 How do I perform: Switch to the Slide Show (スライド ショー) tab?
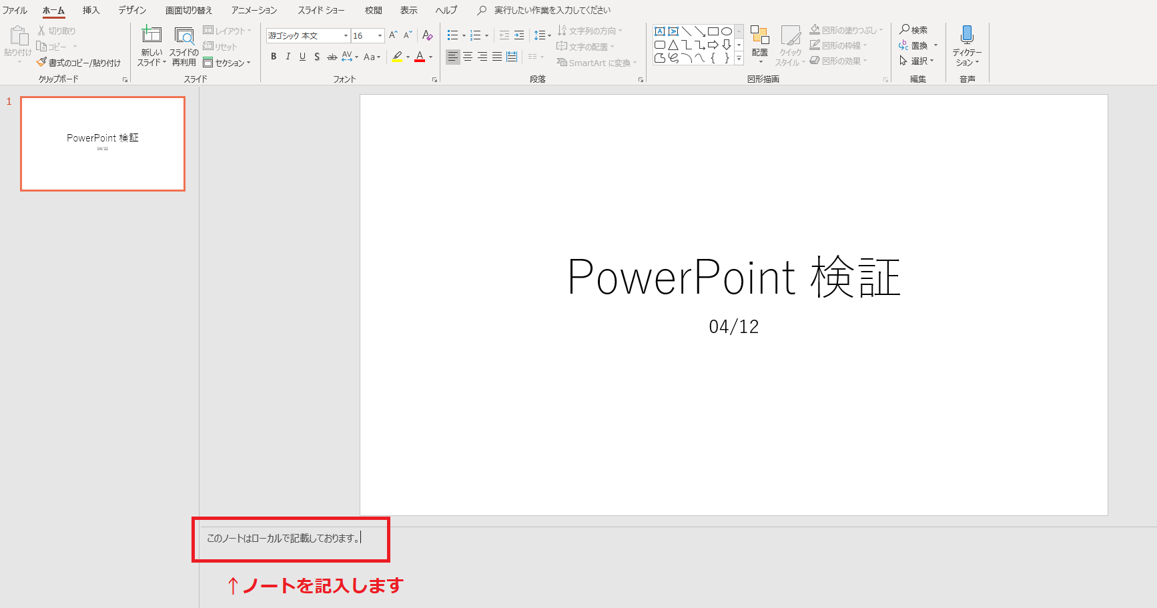pos(321,10)
